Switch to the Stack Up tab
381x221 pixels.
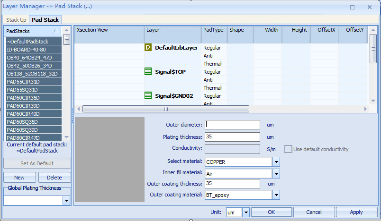pos(16,20)
